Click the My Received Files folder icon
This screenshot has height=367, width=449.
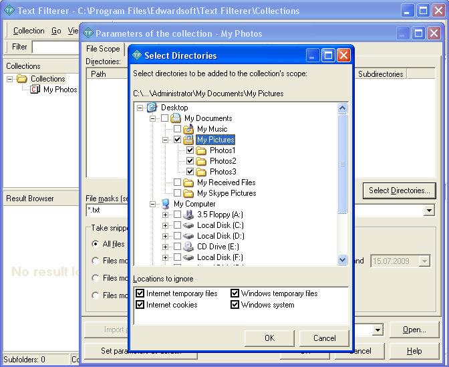coord(188,182)
